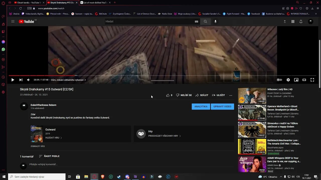Open Steam from taskbar
This screenshot has width=321, height=180.
(x=119, y=177)
